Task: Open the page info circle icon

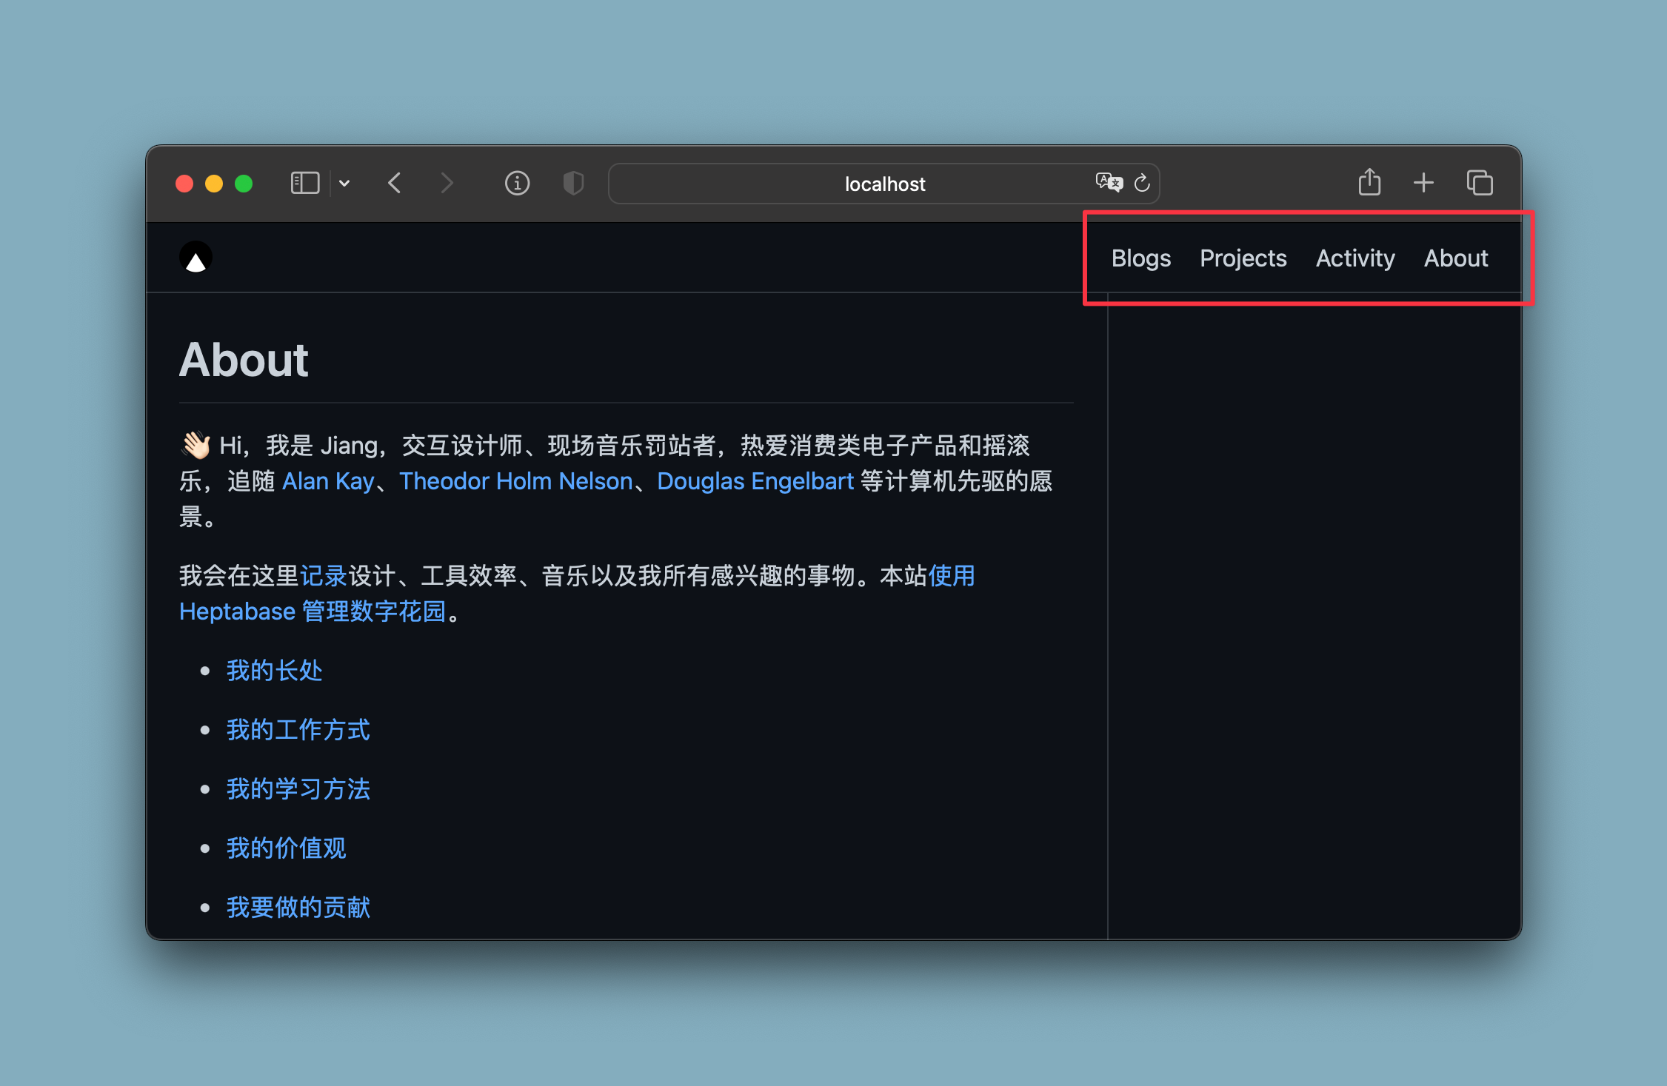Action: tap(517, 183)
